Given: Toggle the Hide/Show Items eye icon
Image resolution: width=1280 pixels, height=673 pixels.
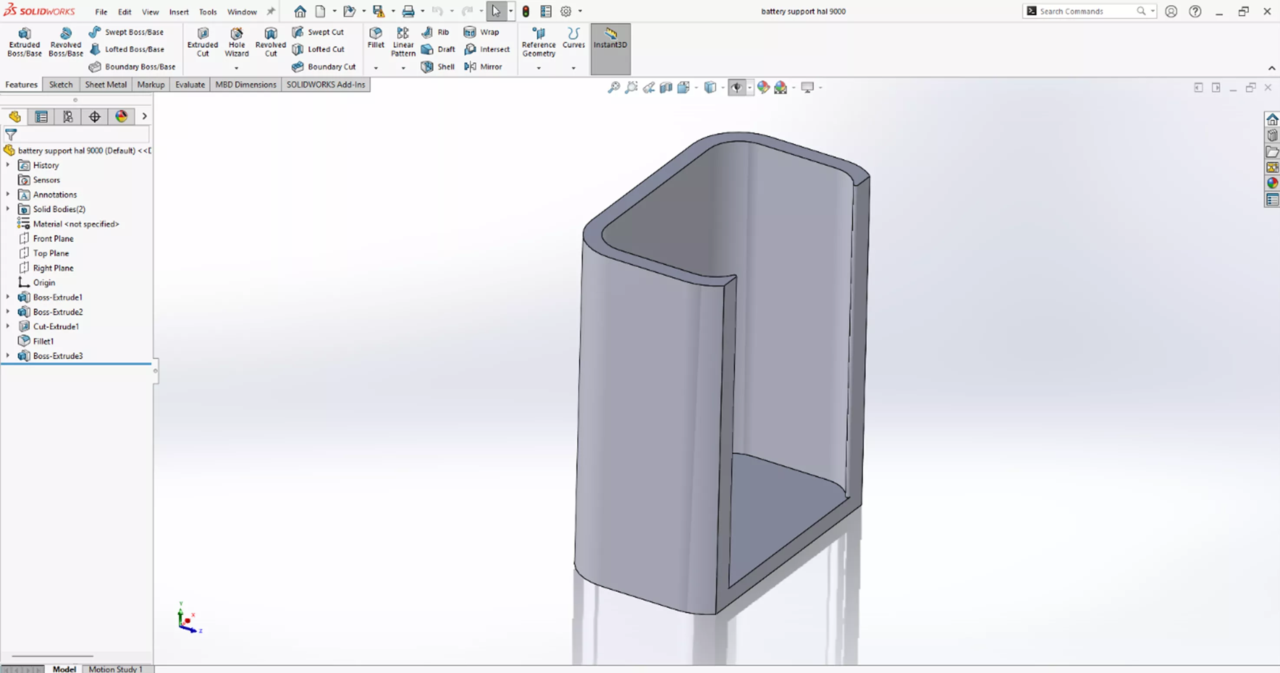Looking at the screenshot, I should [x=737, y=87].
